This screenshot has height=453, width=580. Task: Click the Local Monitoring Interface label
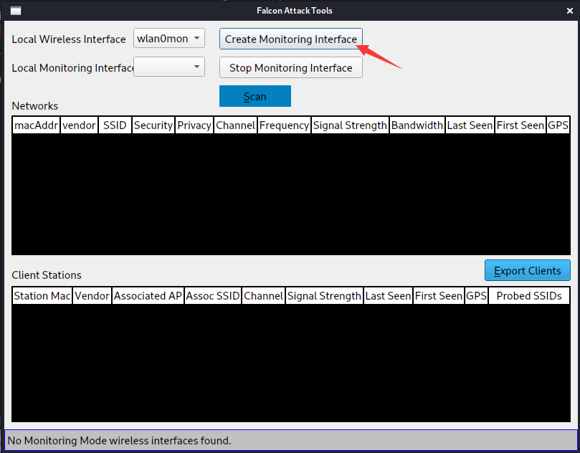[72, 68]
